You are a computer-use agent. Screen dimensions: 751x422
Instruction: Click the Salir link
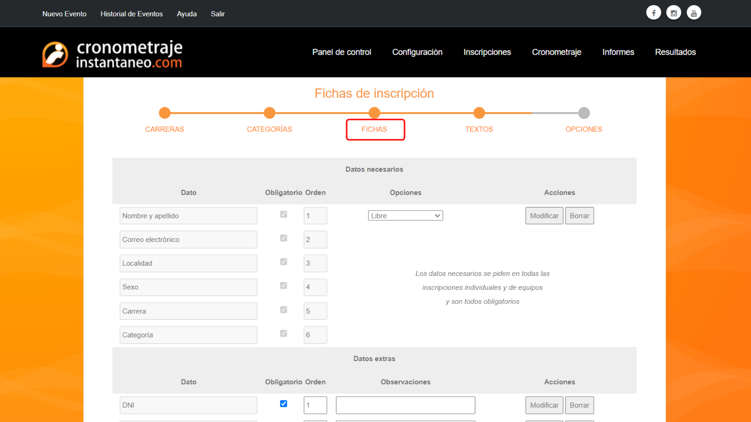point(218,14)
